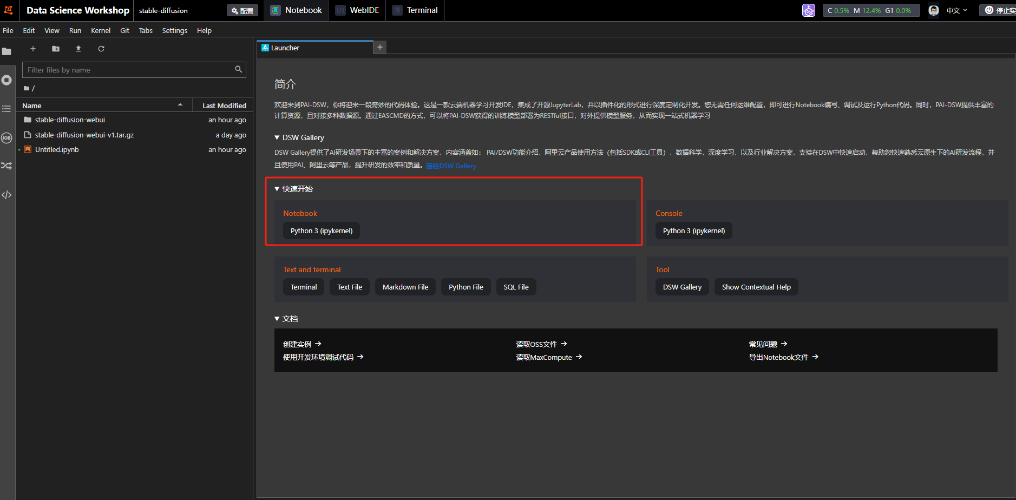Click the Data Science Workshop logo icon
1016x500 pixels.
(9, 10)
